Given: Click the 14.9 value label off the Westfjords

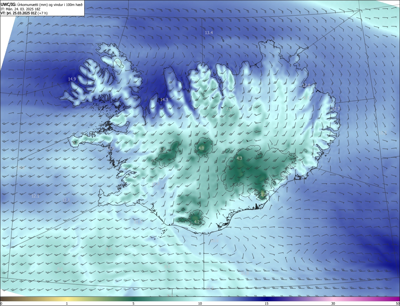Looking at the screenshot, I should (72, 79).
